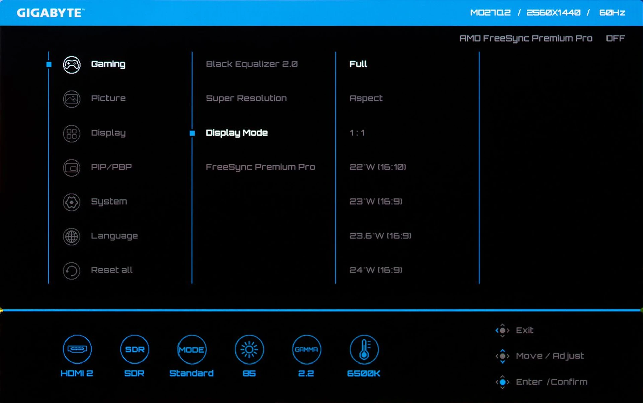The width and height of the screenshot is (643, 403).
Task: Click the HDMI 2 input icon
Action: click(x=77, y=349)
